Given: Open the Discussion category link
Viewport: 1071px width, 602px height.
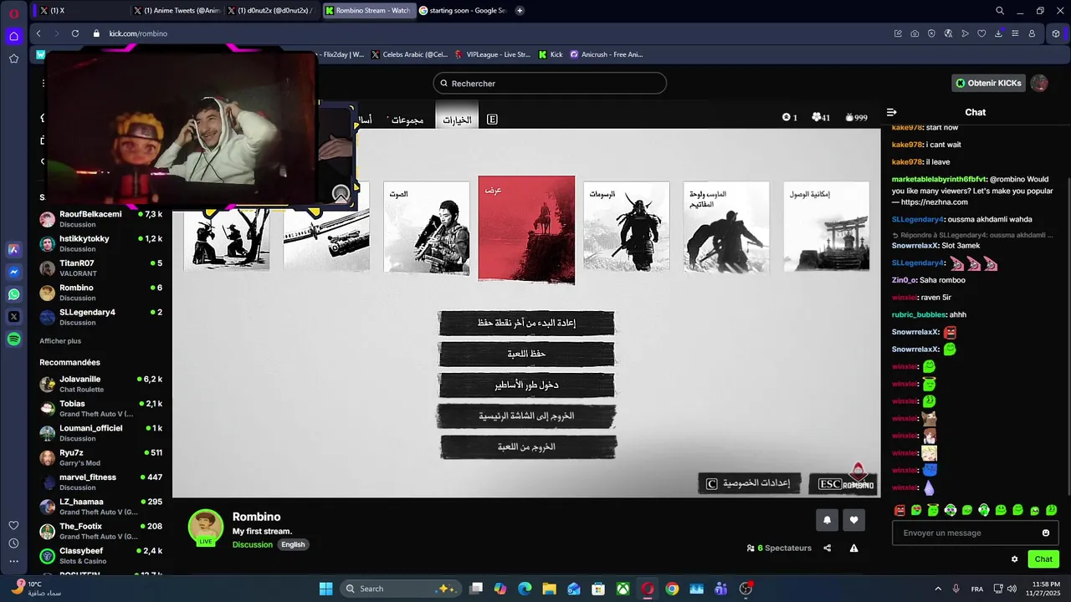Looking at the screenshot, I should (x=253, y=544).
